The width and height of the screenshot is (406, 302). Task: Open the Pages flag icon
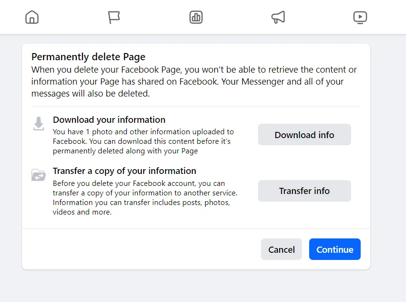114,17
